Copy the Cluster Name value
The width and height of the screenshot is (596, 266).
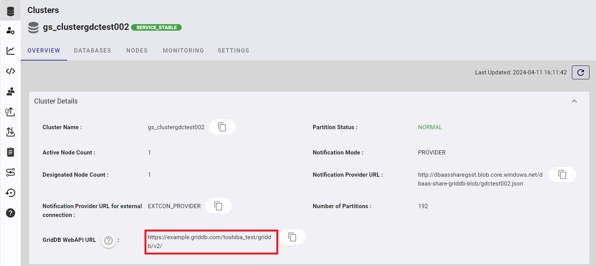coord(222,127)
